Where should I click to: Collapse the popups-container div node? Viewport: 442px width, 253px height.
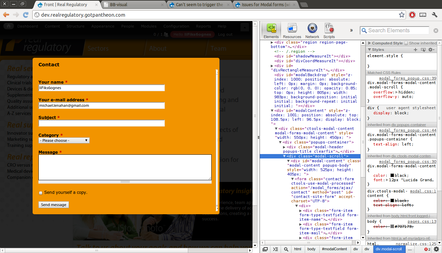point(280,142)
